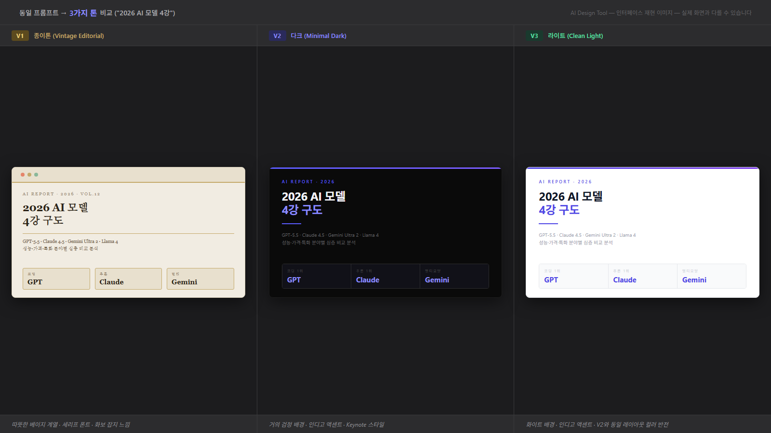Click the "성능·가격·특화" description line in the light card
The height and width of the screenshot is (433, 771).
576,242
